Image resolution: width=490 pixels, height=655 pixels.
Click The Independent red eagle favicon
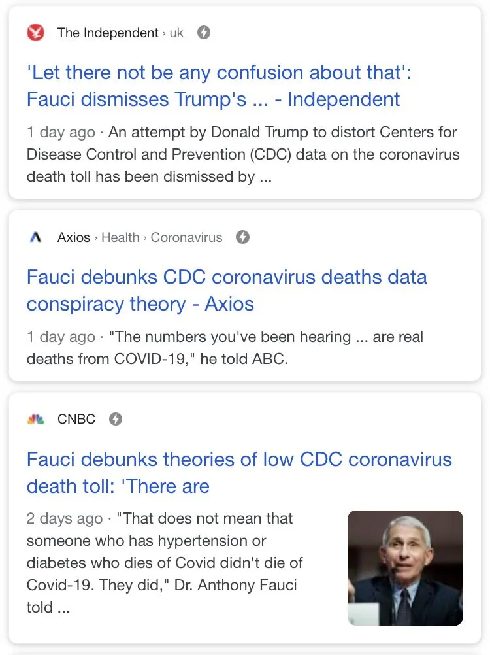[36, 32]
